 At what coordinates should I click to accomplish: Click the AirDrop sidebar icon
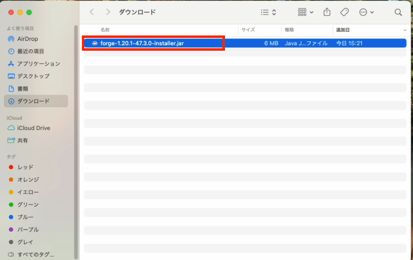11,39
